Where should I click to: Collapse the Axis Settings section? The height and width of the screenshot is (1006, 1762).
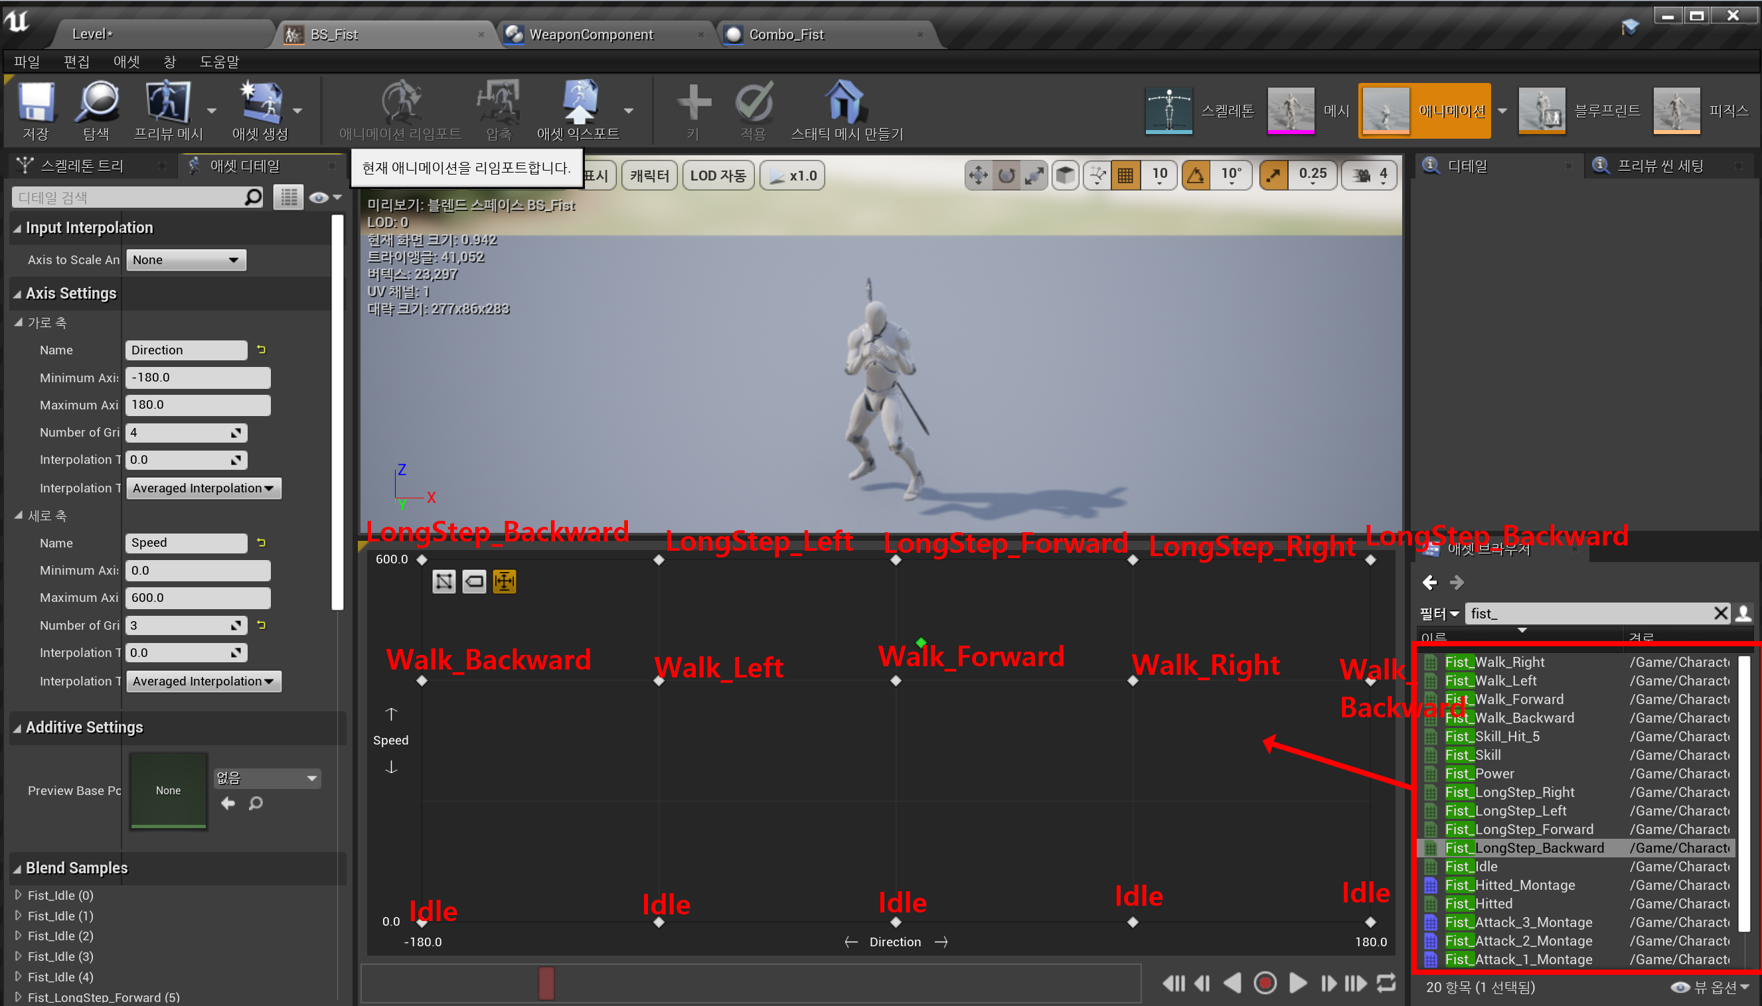tap(17, 294)
